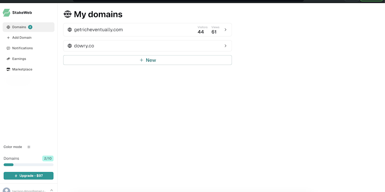Expand the account menu chevron
385x192 pixels.
[52, 190]
